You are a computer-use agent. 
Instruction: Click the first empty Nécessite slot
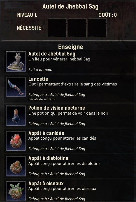point(57,28)
